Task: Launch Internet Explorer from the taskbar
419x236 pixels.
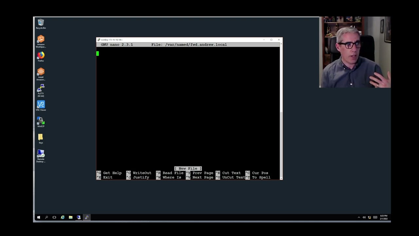Action: click(x=63, y=217)
